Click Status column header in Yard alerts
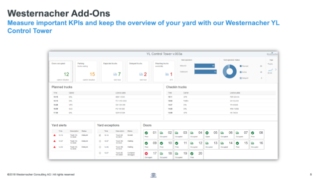Screen dimensions: 319x179 (84, 131)
